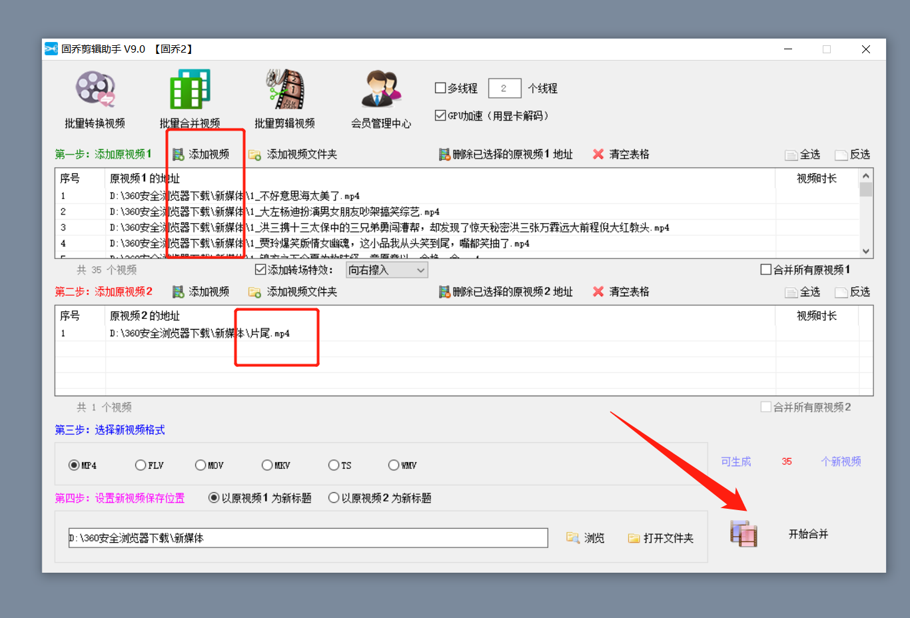Select TS output format
The height and width of the screenshot is (618, 910).
point(334,465)
